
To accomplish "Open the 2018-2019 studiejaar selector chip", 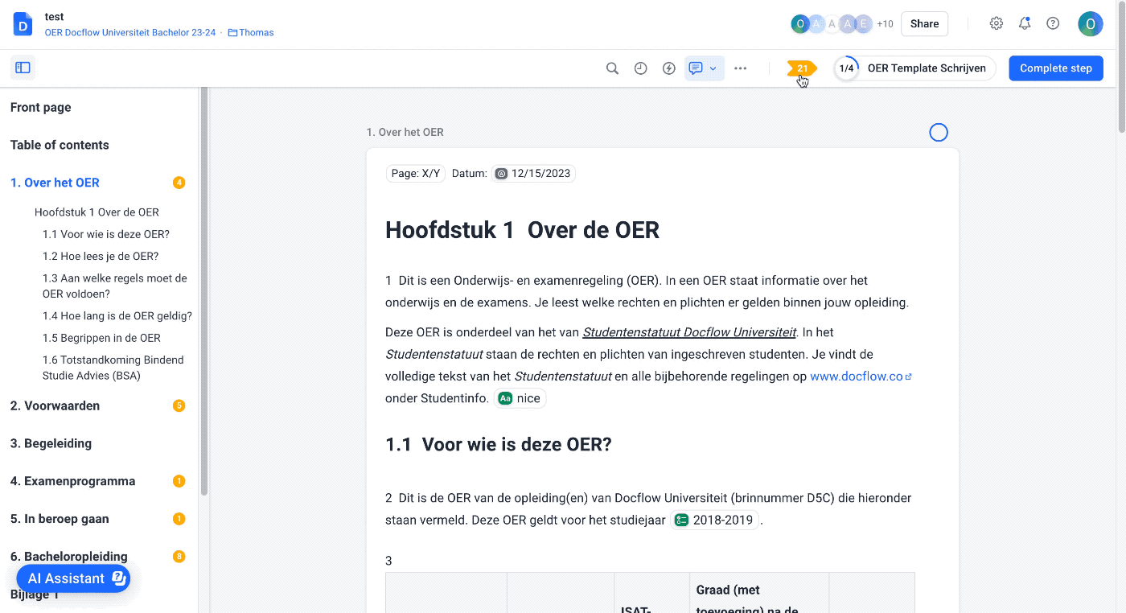I will 715,520.
